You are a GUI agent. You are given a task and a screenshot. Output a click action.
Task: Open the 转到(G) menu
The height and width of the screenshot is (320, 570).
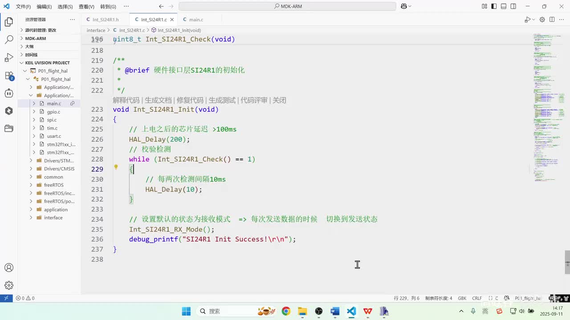pyautogui.click(x=108, y=7)
